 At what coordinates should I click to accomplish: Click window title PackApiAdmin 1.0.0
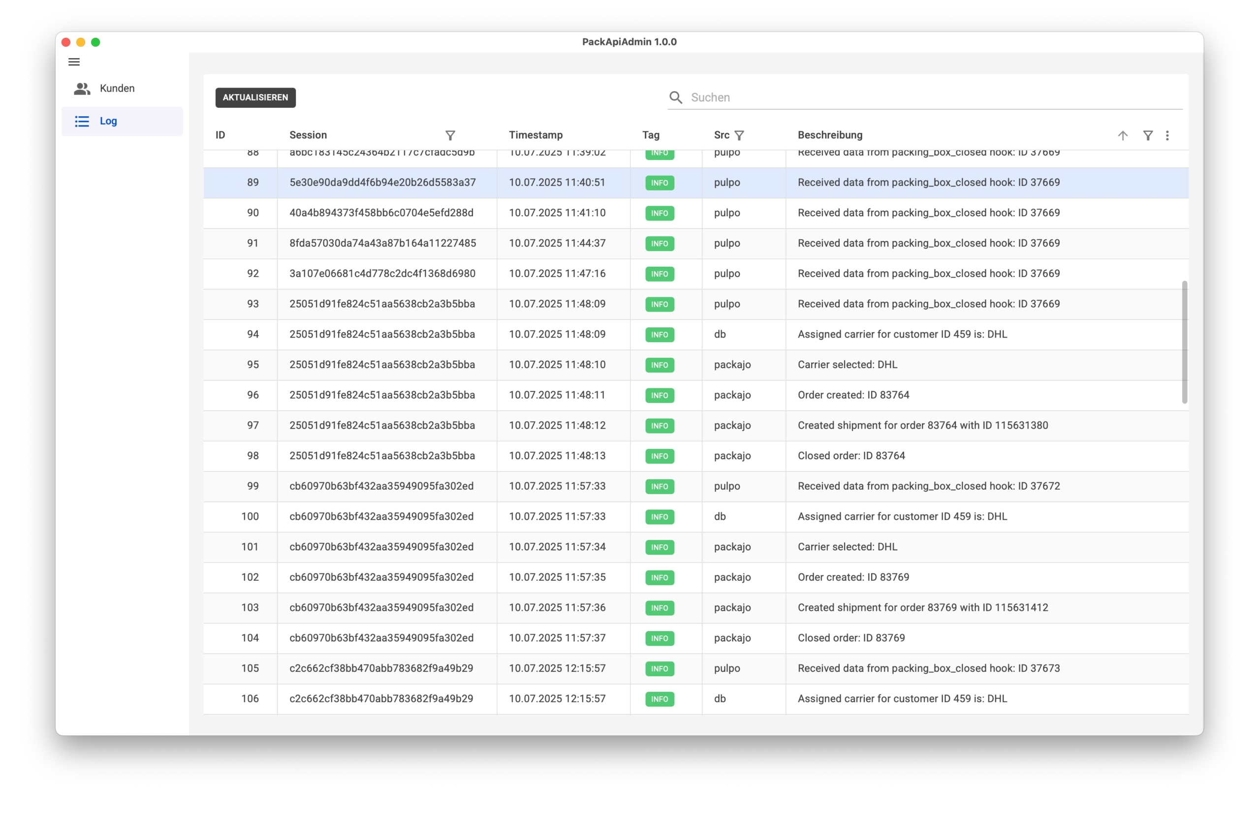pyautogui.click(x=630, y=42)
